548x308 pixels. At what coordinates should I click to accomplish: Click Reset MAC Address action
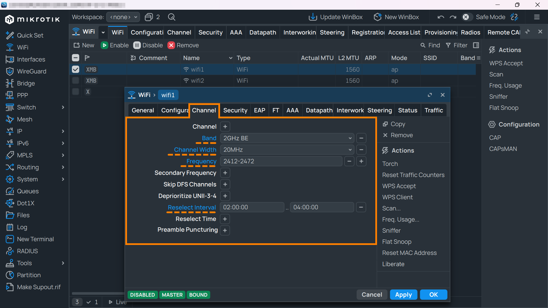coord(409,253)
